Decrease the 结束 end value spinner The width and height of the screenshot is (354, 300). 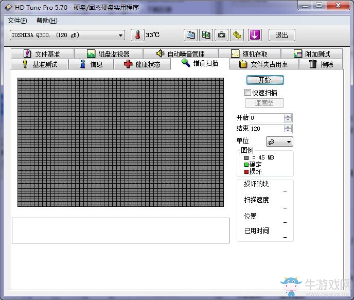pos(288,131)
